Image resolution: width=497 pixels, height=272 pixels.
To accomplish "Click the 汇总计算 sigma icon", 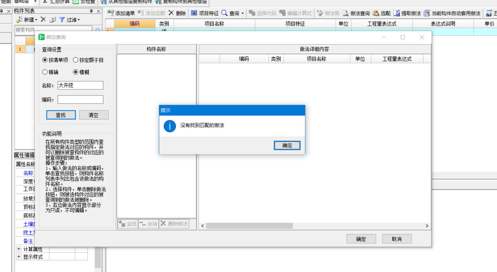I will [45, 2].
